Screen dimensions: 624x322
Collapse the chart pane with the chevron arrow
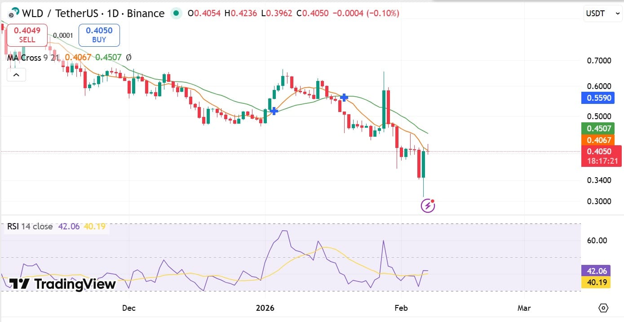(x=16, y=74)
